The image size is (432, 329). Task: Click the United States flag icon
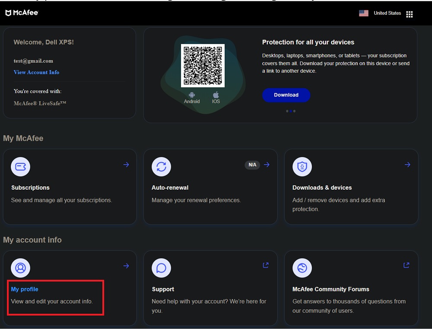[364, 13]
